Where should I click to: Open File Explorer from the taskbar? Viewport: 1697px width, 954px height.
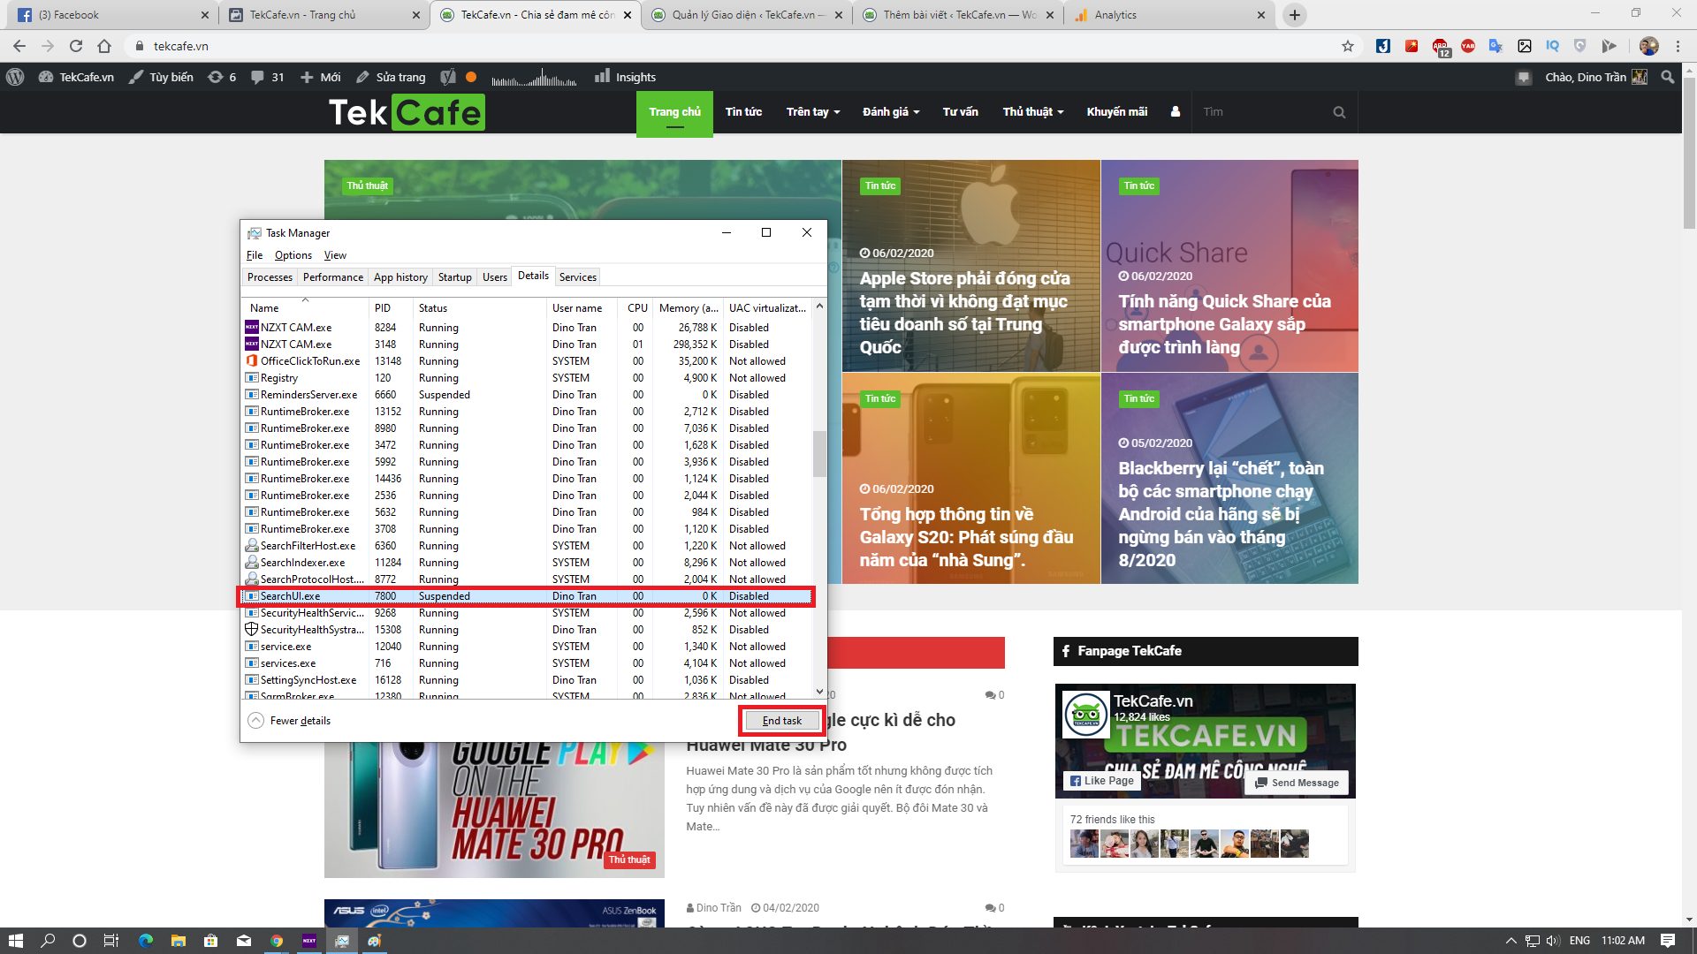click(178, 941)
